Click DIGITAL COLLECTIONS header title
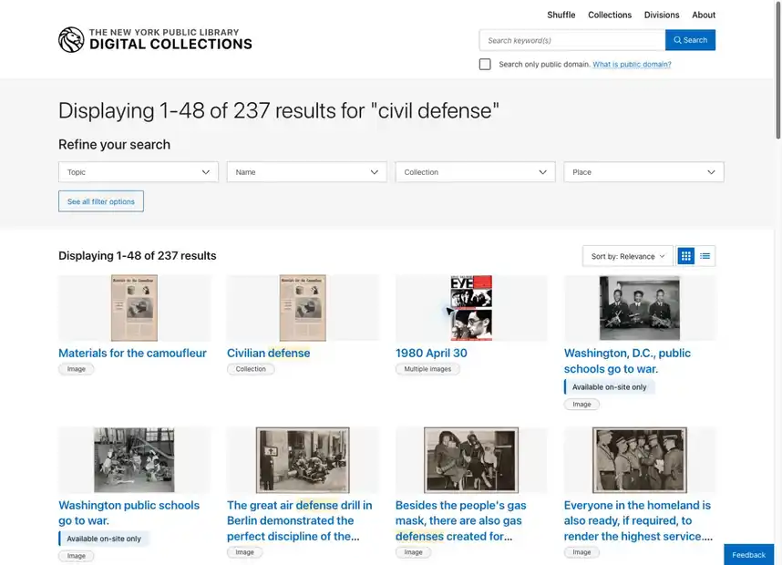782x565 pixels. pyautogui.click(x=170, y=44)
